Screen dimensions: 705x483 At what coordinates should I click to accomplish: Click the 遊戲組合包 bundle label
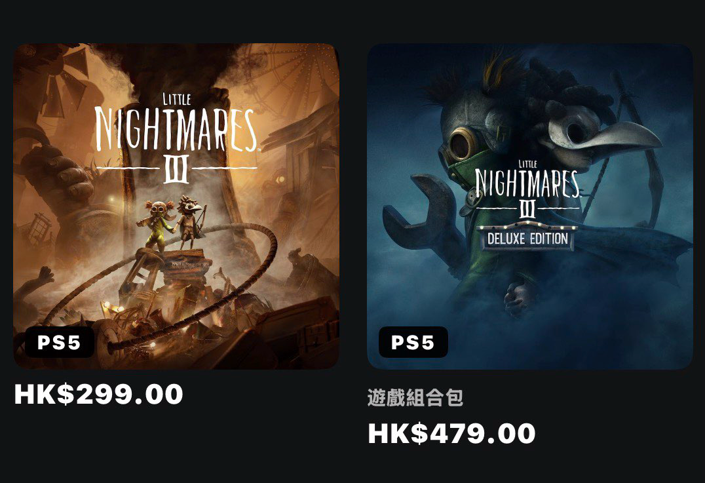tap(415, 398)
